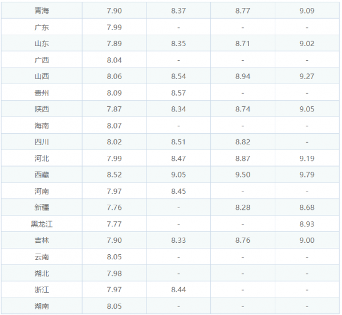Click the 9.50 price cell
The height and width of the screenshot is (315, 342).
coord(242,175)
